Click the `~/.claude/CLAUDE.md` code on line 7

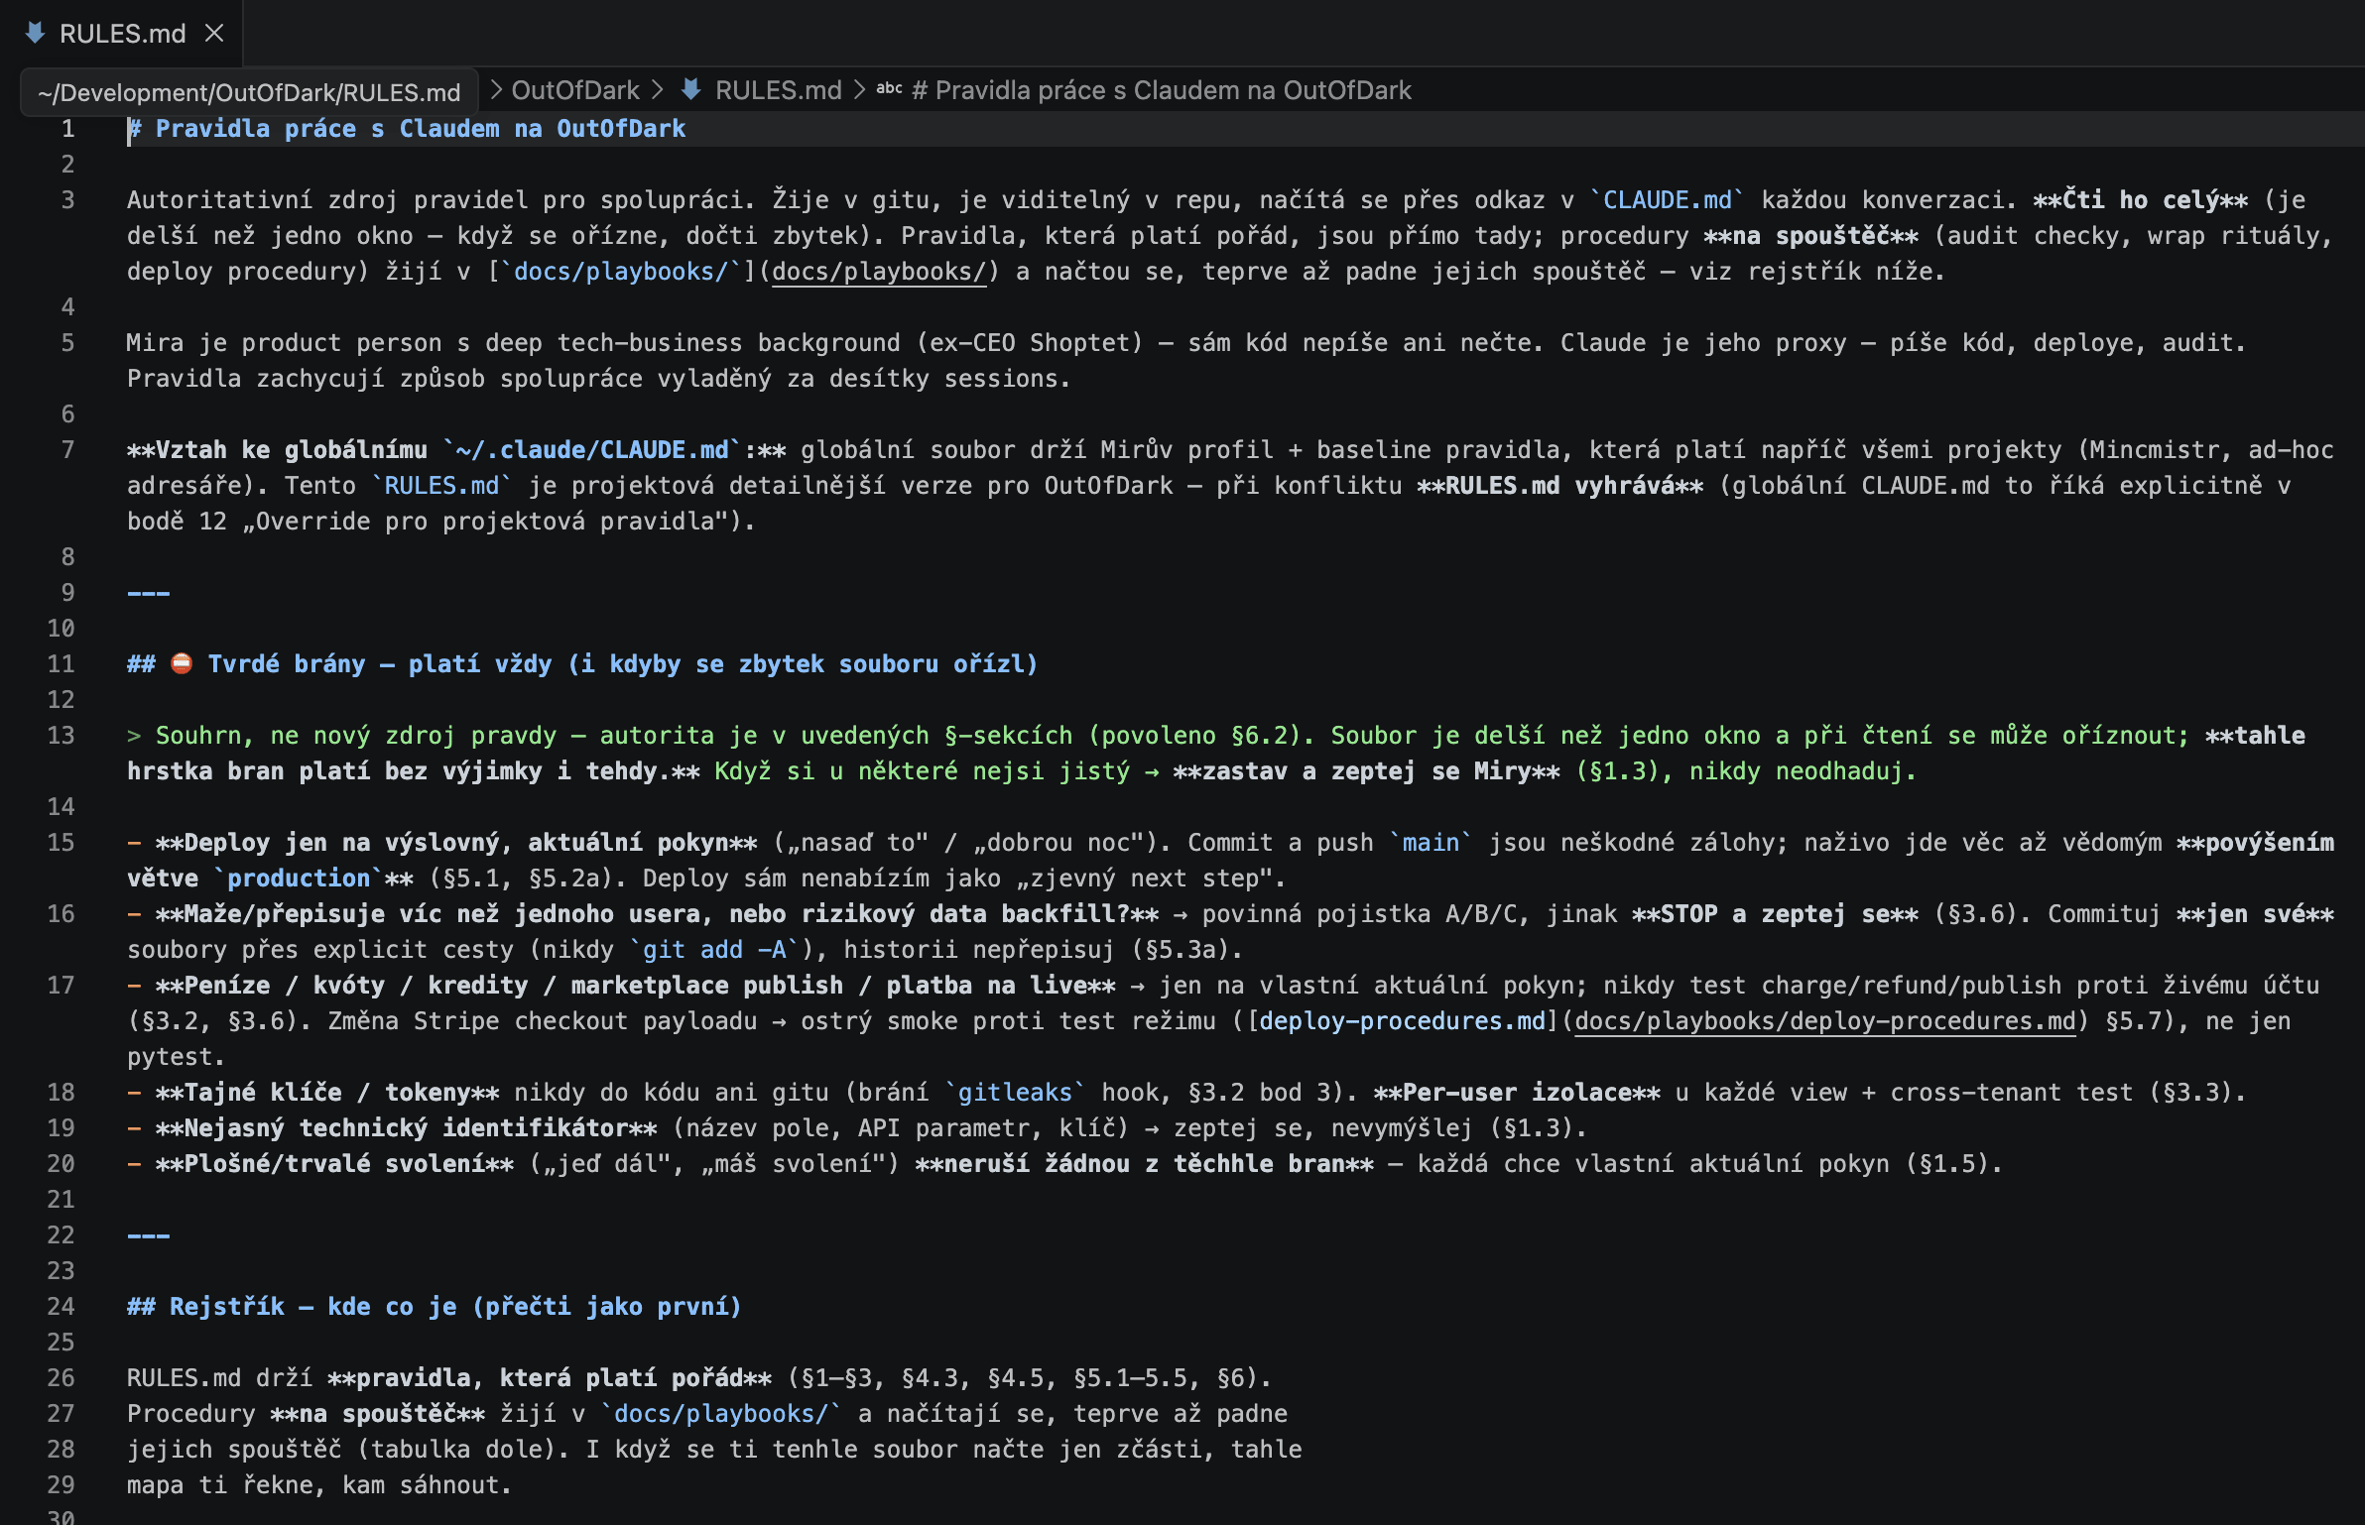(592, 450)
